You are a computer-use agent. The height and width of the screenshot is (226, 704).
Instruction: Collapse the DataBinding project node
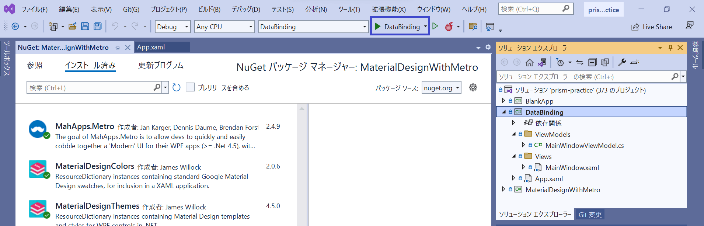point(503,112)
